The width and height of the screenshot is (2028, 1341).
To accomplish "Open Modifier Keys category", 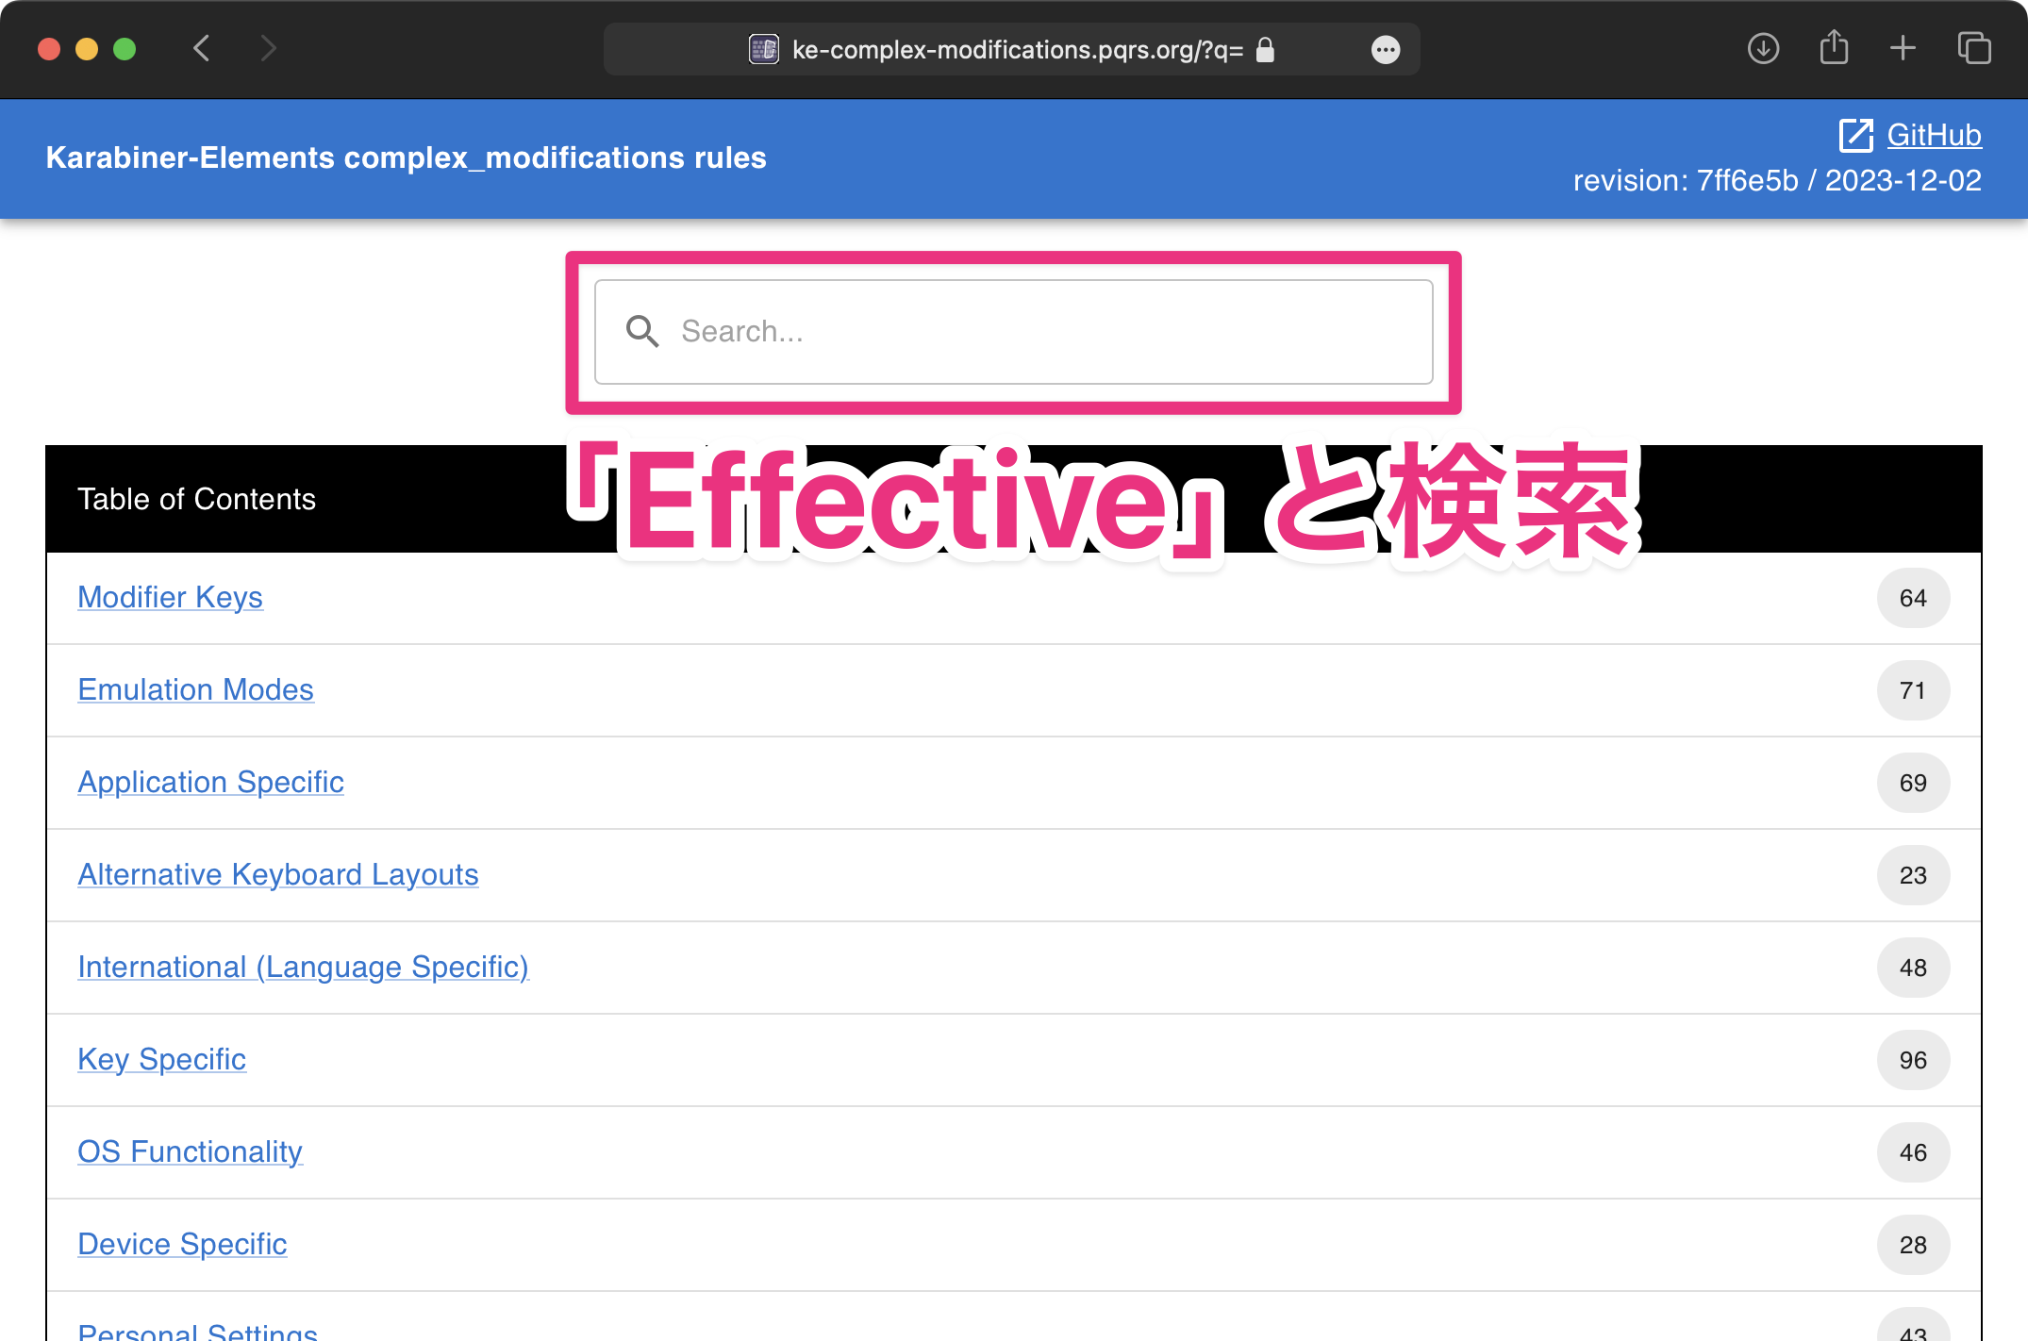I will [x=170, y=597].
